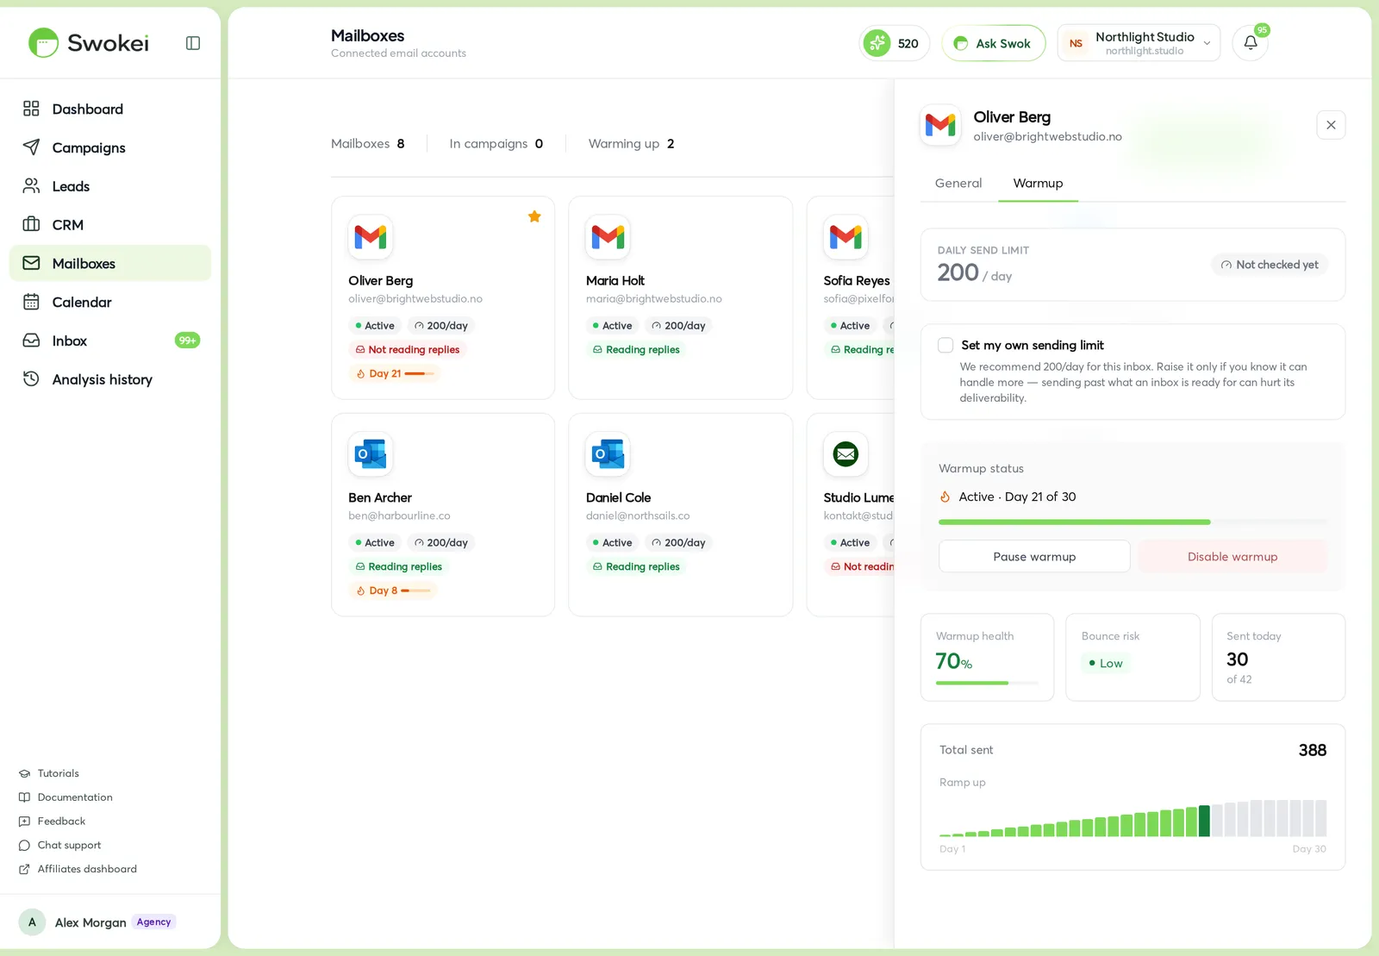Click the Analysis history clock icon
Viewport: 1379px width, 956px height.
point(31,379)
